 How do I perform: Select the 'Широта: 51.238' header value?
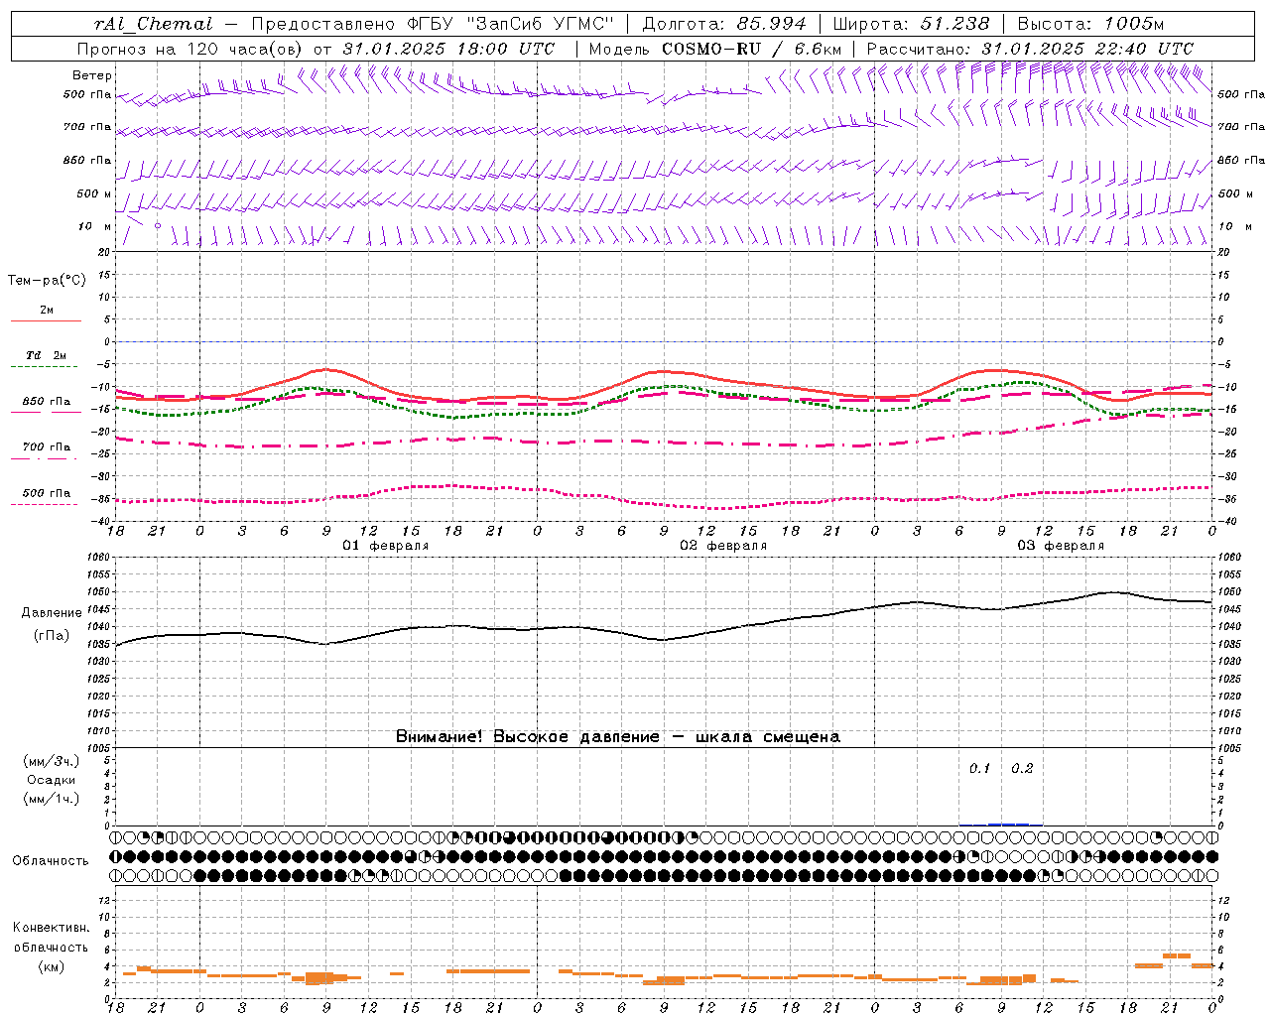pos(911,24)
